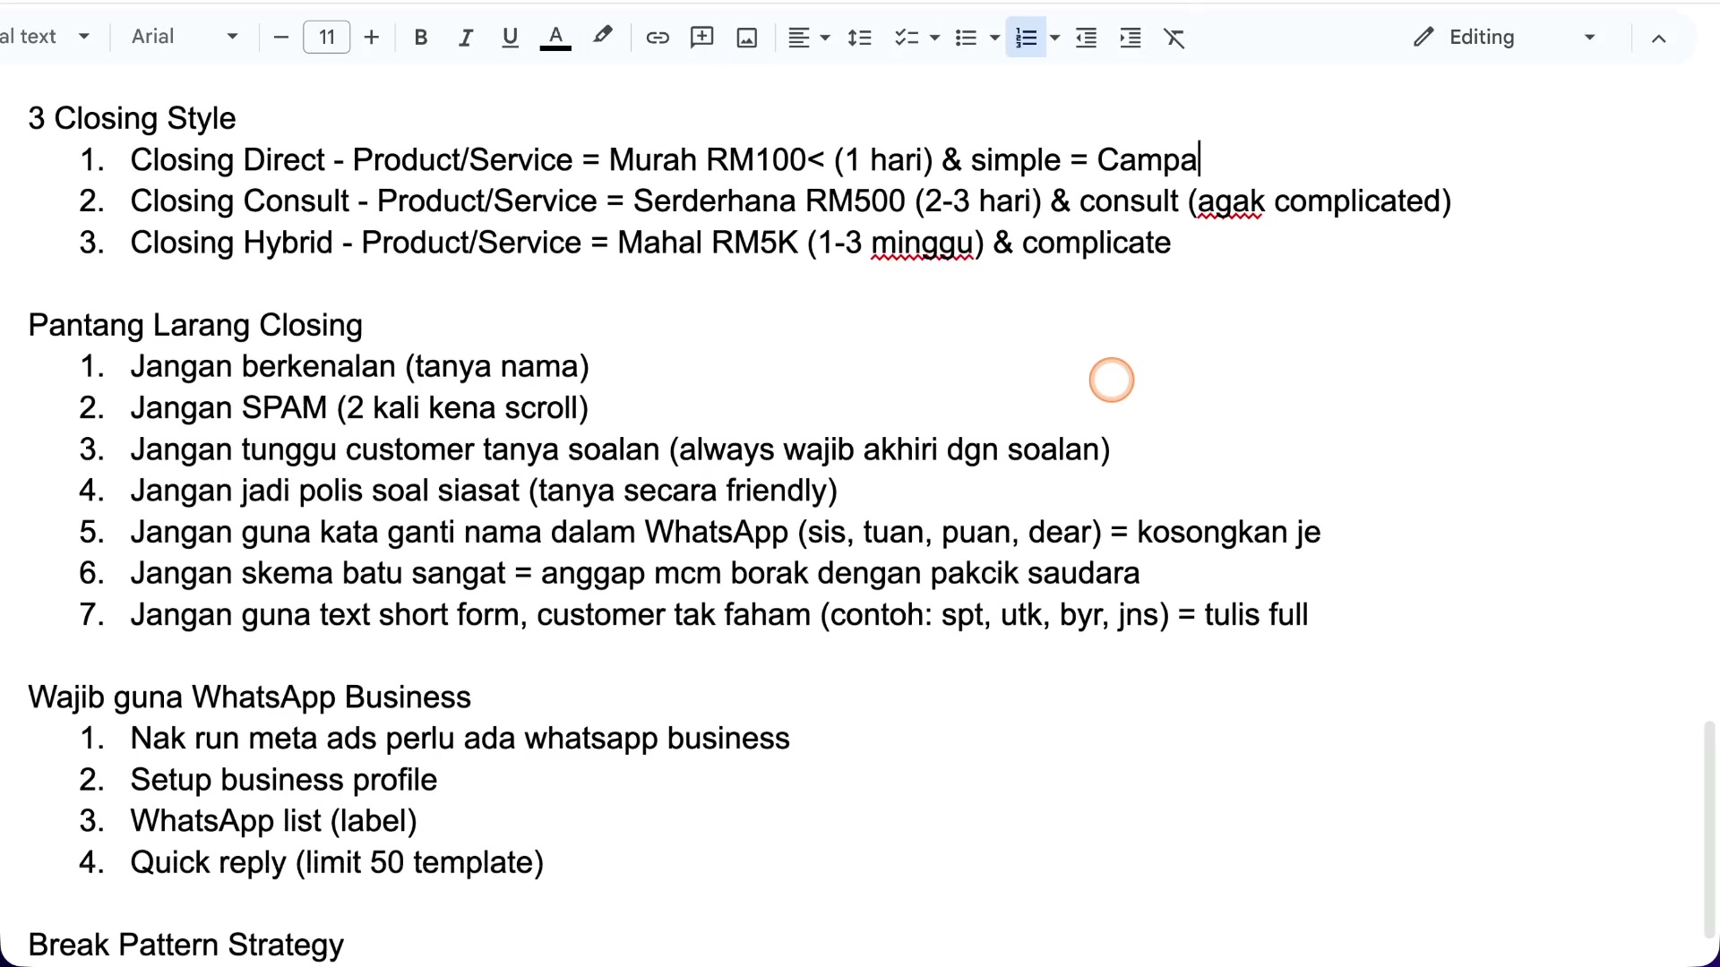Viewport: 1720px width, 967px height.
Task: Open the Arial font family dropdown
Action: [x=185, y=37]
